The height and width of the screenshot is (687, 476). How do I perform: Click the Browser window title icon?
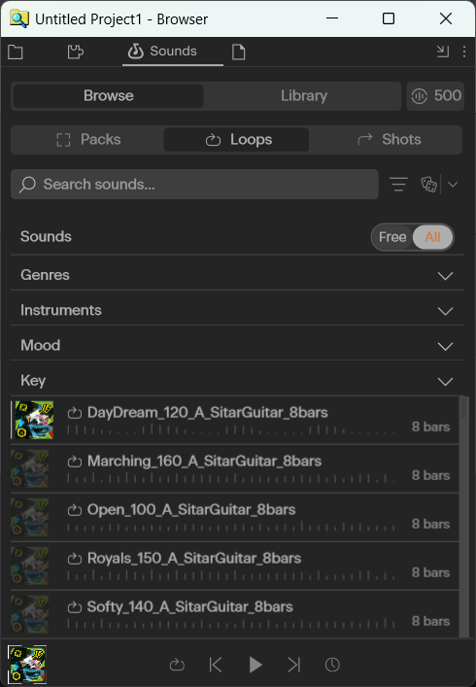(x=18, y=18)
